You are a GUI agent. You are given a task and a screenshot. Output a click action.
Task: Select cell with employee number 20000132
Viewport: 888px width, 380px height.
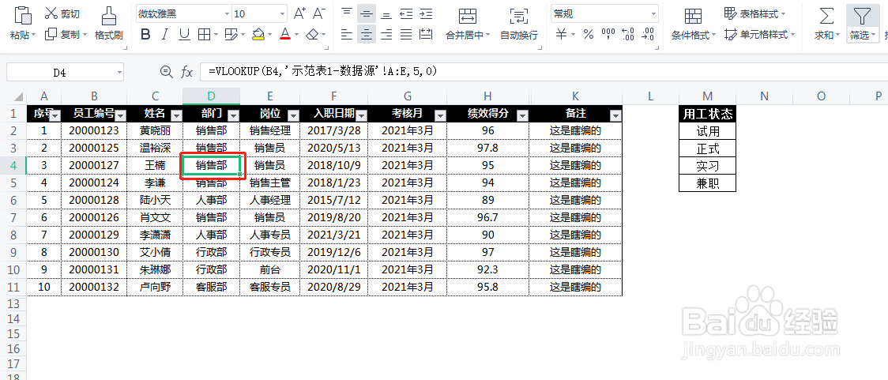(94, 287)
